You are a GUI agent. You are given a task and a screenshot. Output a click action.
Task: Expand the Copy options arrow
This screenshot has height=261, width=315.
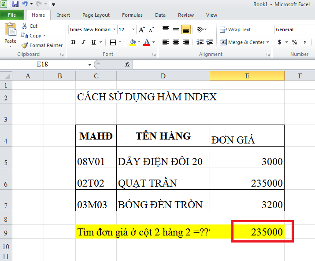click(x=44, y=36)
